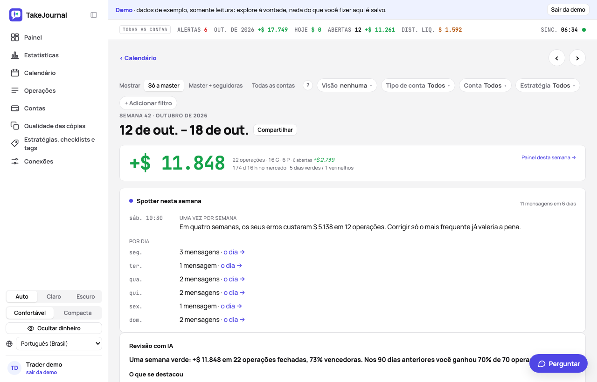Viewport: 597px width, 382px height.
Task: Switch to the Claro theme
Action: point(54,297)
